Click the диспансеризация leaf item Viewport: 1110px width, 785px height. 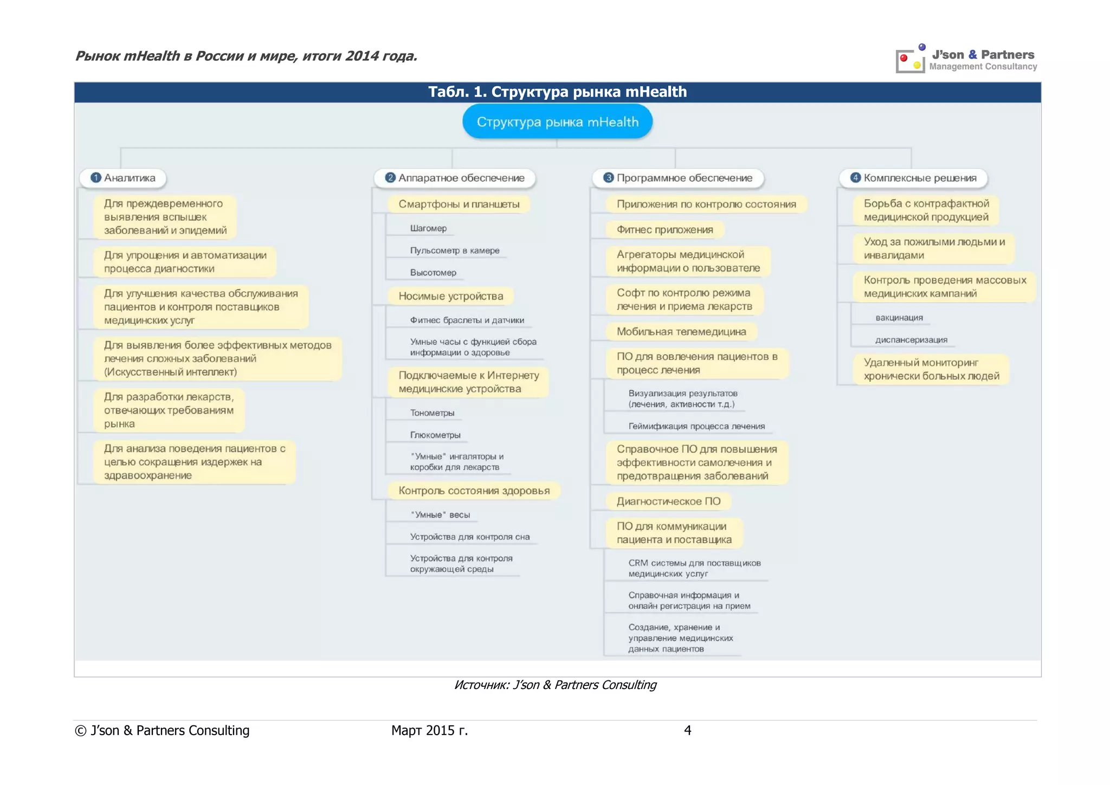[x=911, y=340]
